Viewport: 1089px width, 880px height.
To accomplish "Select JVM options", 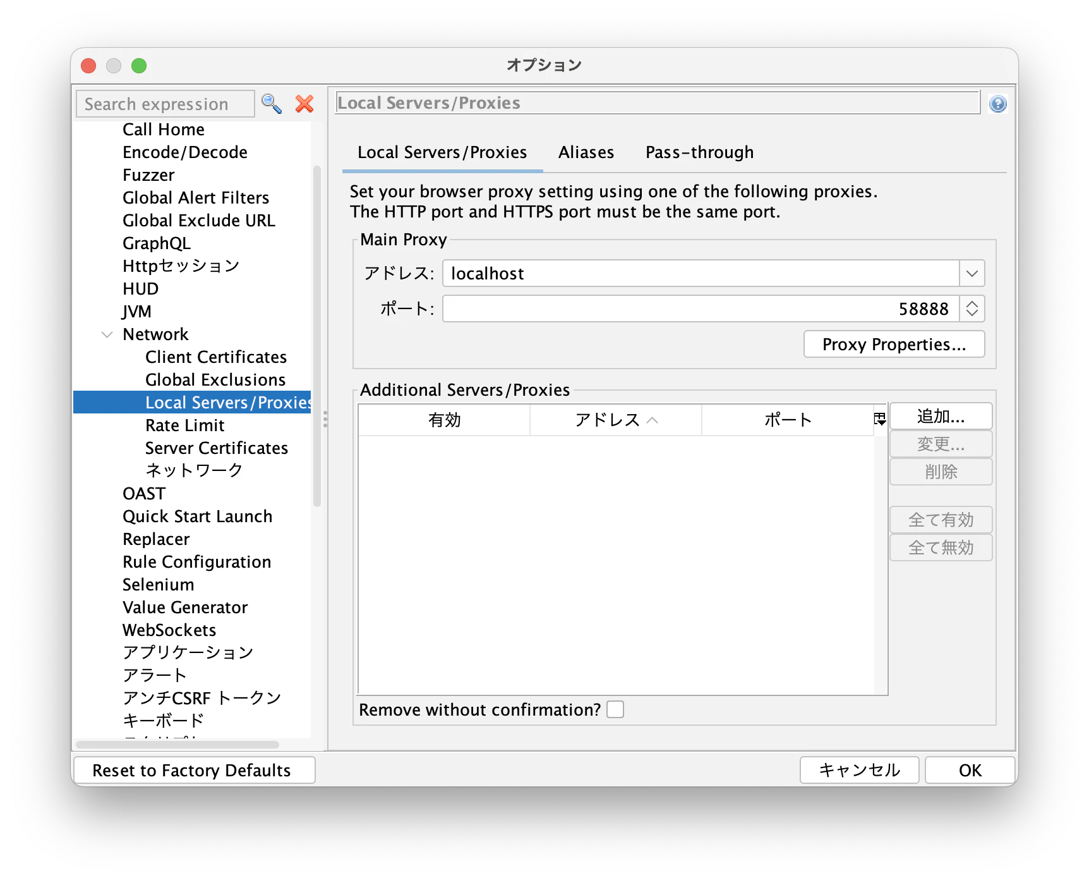I will click(137, 312).
